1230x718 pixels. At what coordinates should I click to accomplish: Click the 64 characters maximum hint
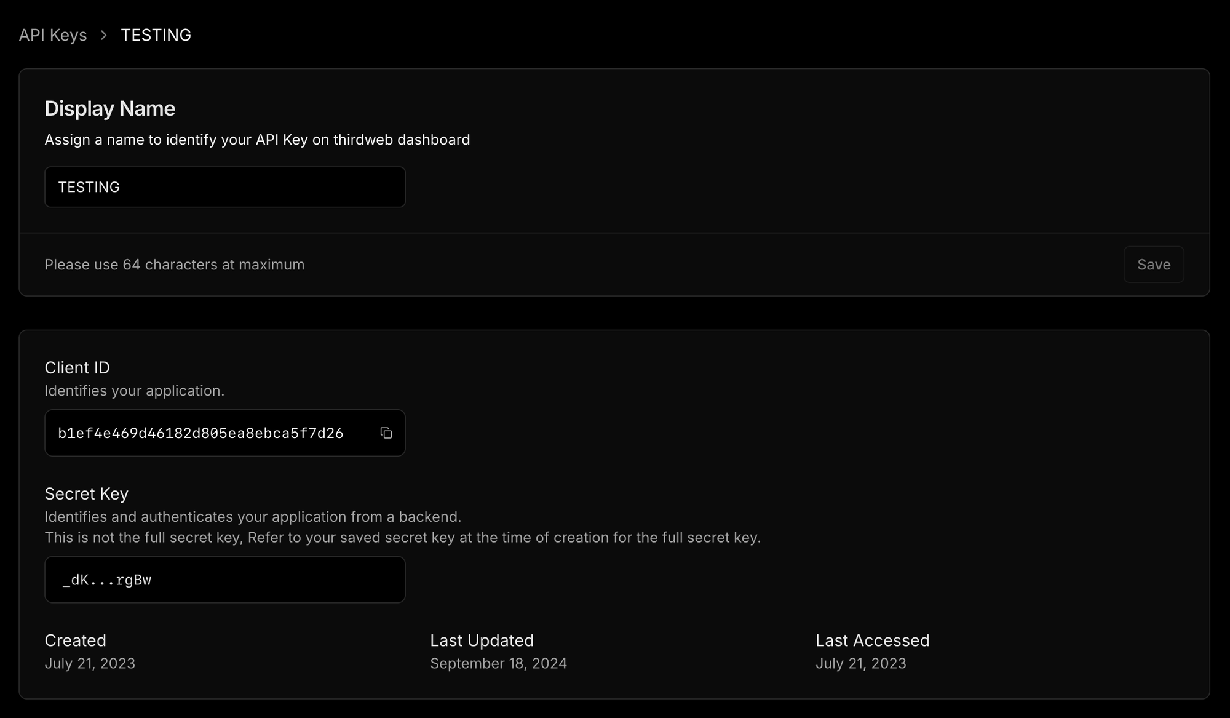point(174,265)
